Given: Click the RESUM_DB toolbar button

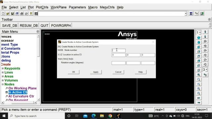Looking at the screenshot, I should point(29,25).
